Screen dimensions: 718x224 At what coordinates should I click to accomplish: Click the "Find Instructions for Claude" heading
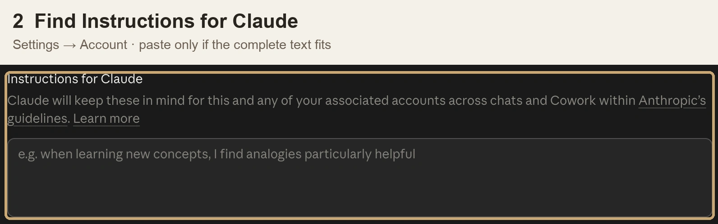[166, 21]
